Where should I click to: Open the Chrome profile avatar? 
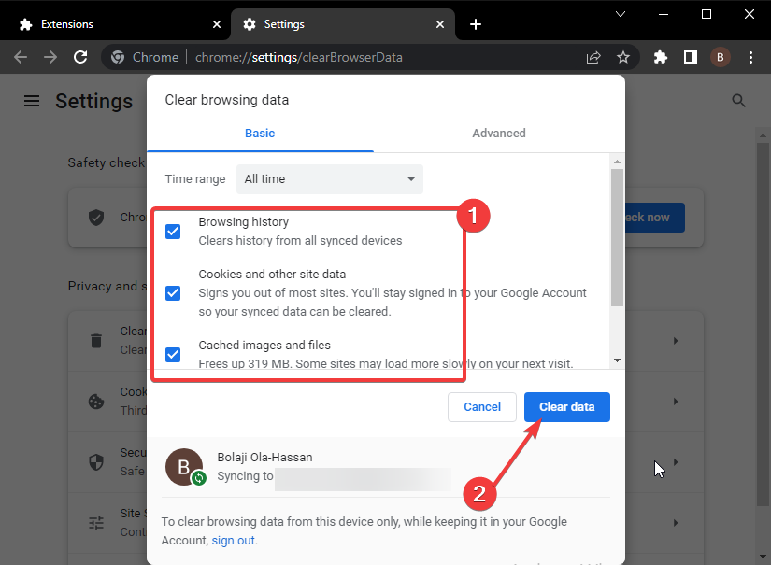720,57
